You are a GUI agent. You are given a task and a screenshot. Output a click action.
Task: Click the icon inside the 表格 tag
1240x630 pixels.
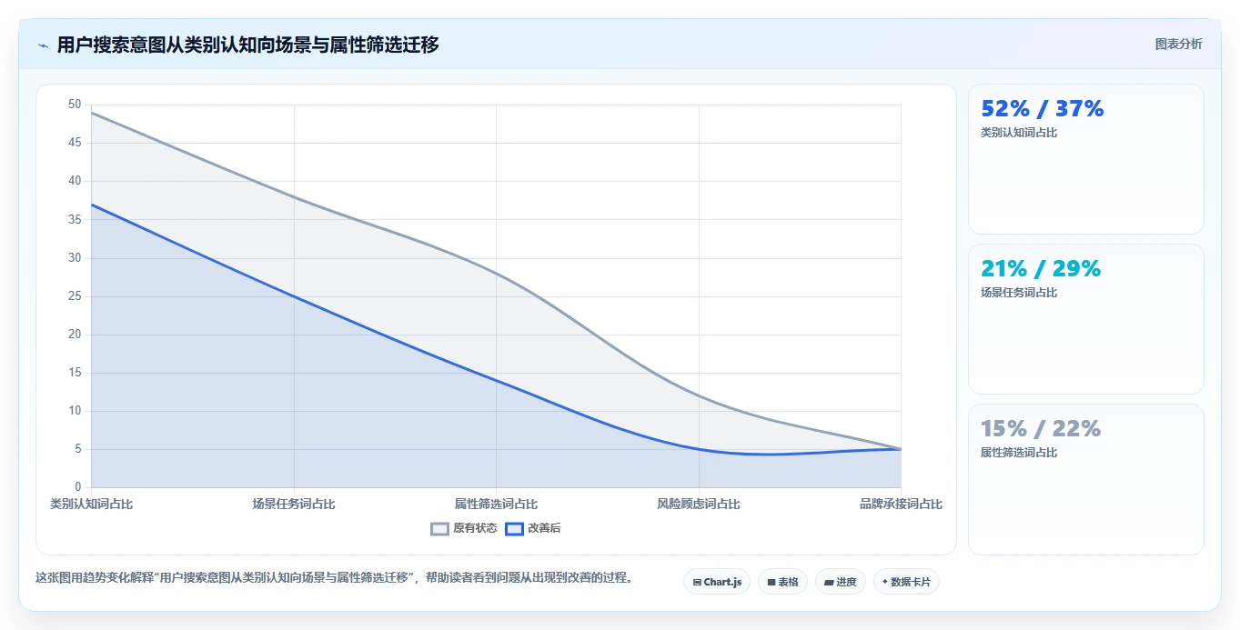coord(771,582)
